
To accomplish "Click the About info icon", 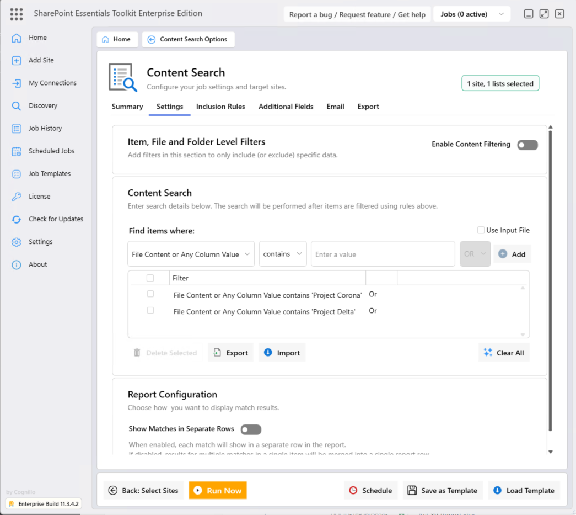I will click(17, 264).
